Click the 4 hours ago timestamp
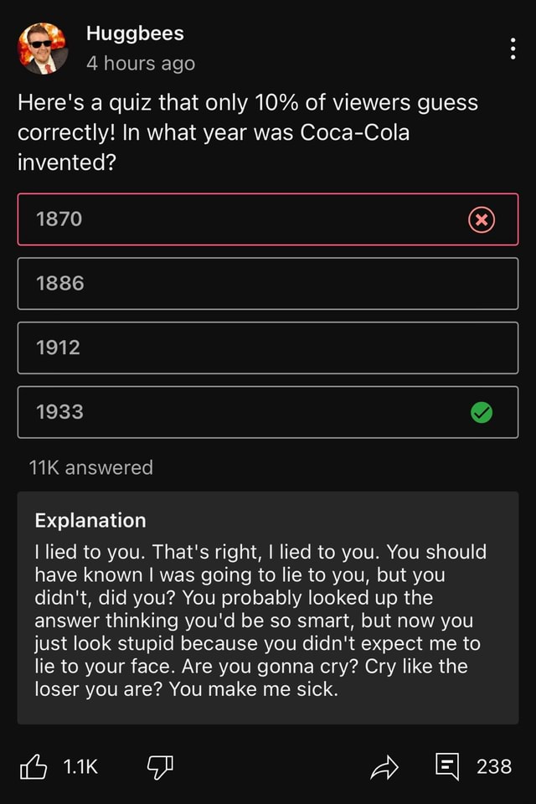536x804 pixels. (x=139, y=62)
